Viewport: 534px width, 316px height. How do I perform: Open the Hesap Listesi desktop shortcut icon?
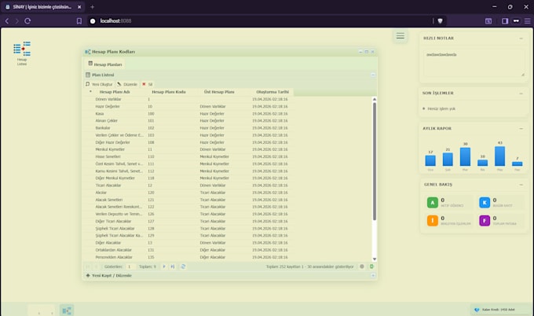22,53
